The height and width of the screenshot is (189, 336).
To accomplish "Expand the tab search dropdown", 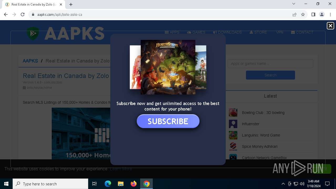I will [x=294, y=4].
